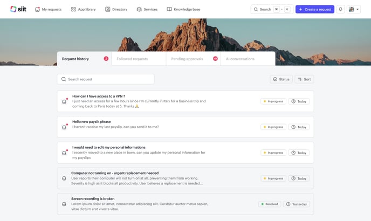Click the Computer not turning on ticket icon
This screenshot has height=221, width=371.
pyautogui.click(x=64, y=178)
